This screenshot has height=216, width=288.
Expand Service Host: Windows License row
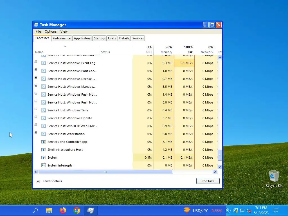tap(36, 78)
